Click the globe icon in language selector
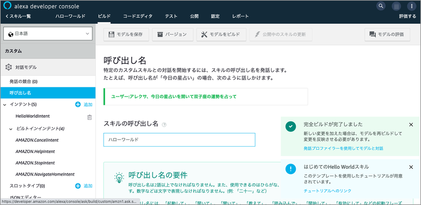Image resolution: width=421 pixels, height=205 pixels. [x=11, y=34]
